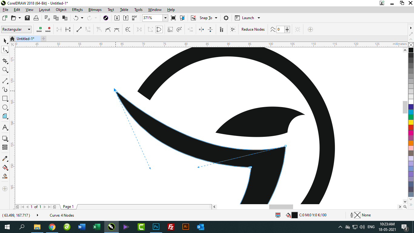Click the Cut icon in toolbar
The height and width of the screenshot is (233, 414).
(x=47, y=18)
